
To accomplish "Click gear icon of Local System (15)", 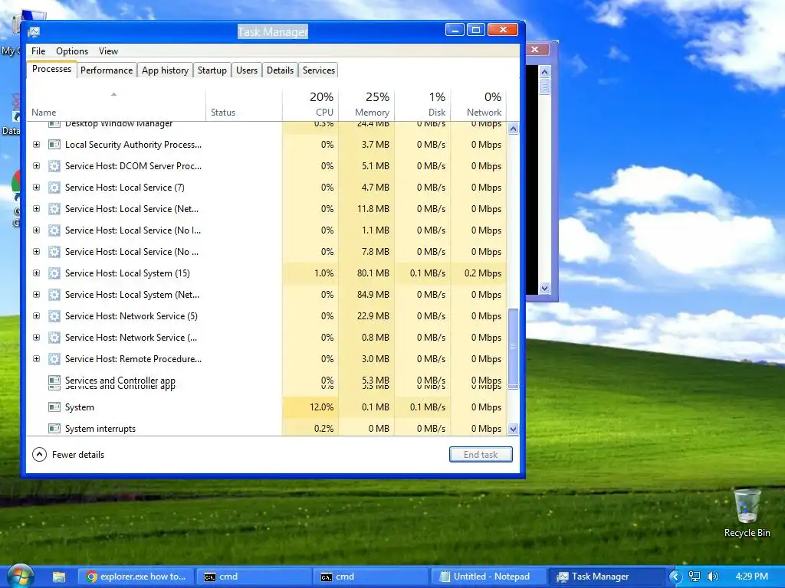I will pyautogui.click(x=54, y=273).
